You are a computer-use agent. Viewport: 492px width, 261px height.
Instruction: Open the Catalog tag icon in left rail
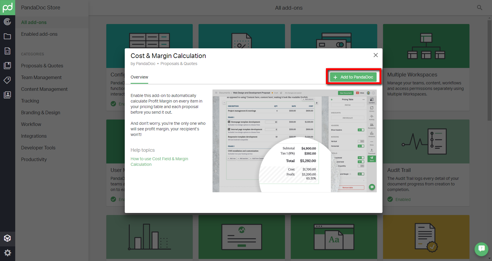click(7, 80)
